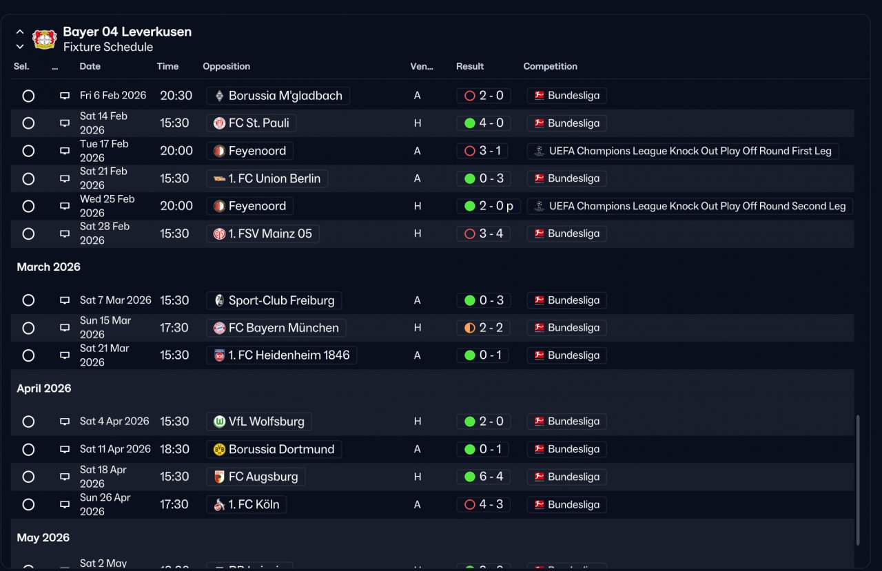Select the radio button for Borussia M'gladbach match
The height and width of the screenshot is (571, 882).
coord(28,96)
